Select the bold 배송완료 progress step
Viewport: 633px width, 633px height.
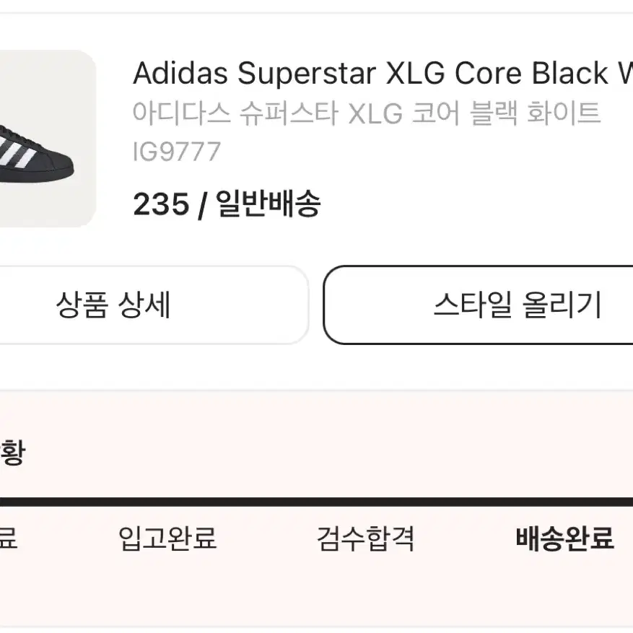[565, 538]
